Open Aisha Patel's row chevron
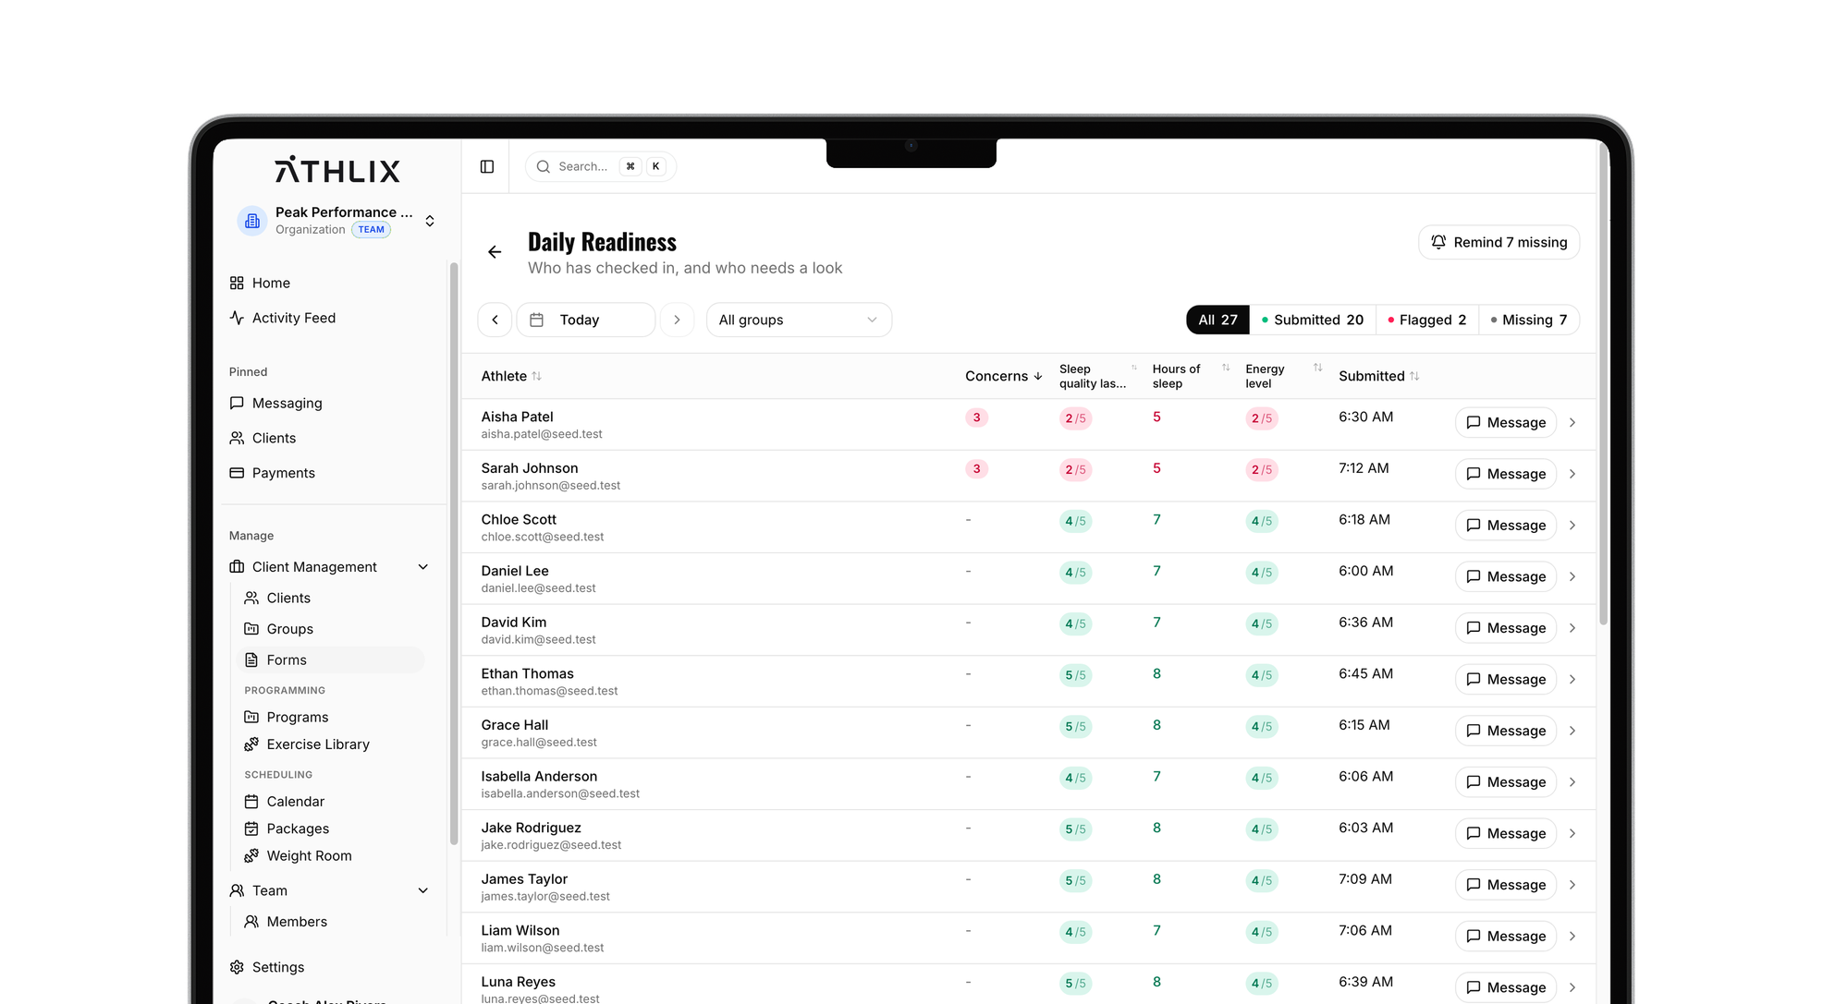Viewport: 1823px width, 1004px height. click(1572, 423)
